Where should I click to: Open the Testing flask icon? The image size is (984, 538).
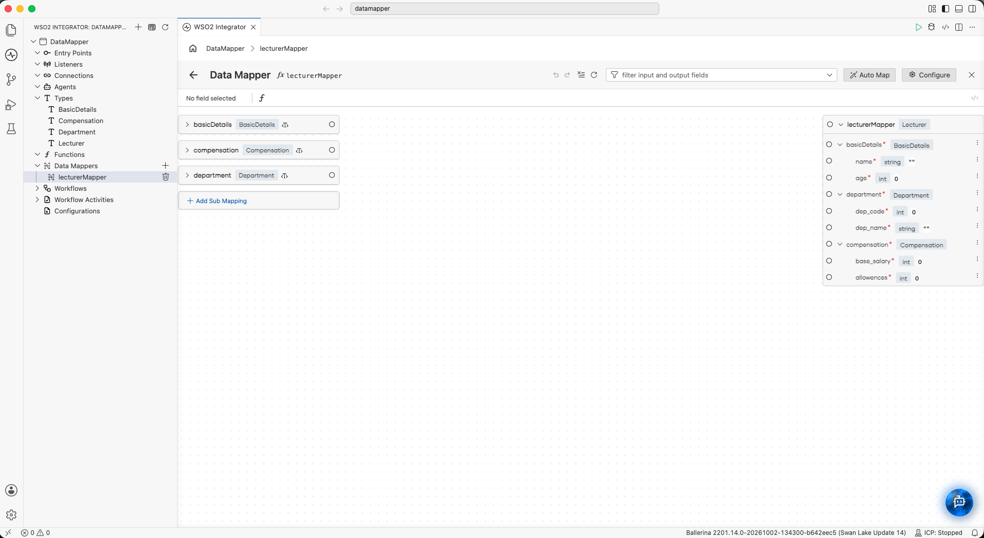point(11,129)
